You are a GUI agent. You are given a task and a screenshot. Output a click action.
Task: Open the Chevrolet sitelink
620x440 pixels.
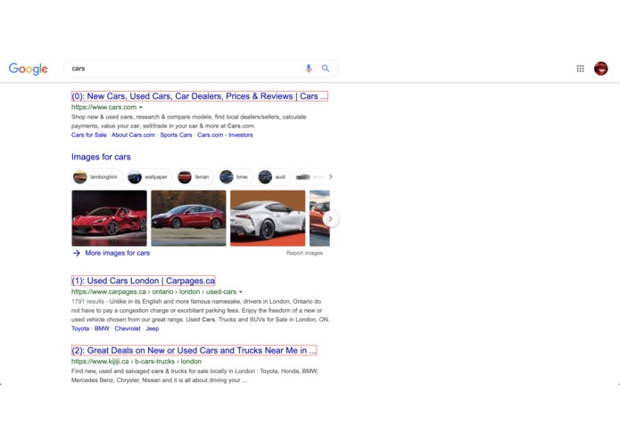(x=128, y=329)
